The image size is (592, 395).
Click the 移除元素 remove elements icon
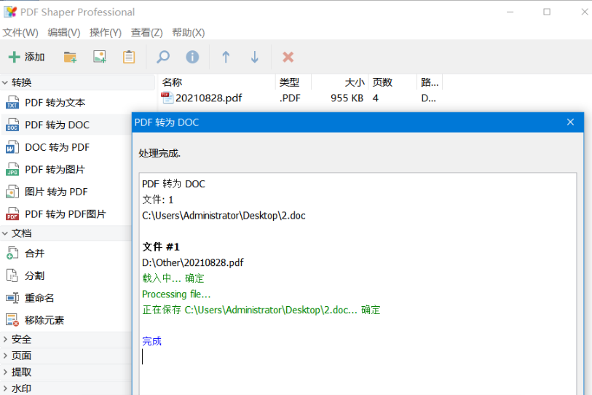coord(12,320)
